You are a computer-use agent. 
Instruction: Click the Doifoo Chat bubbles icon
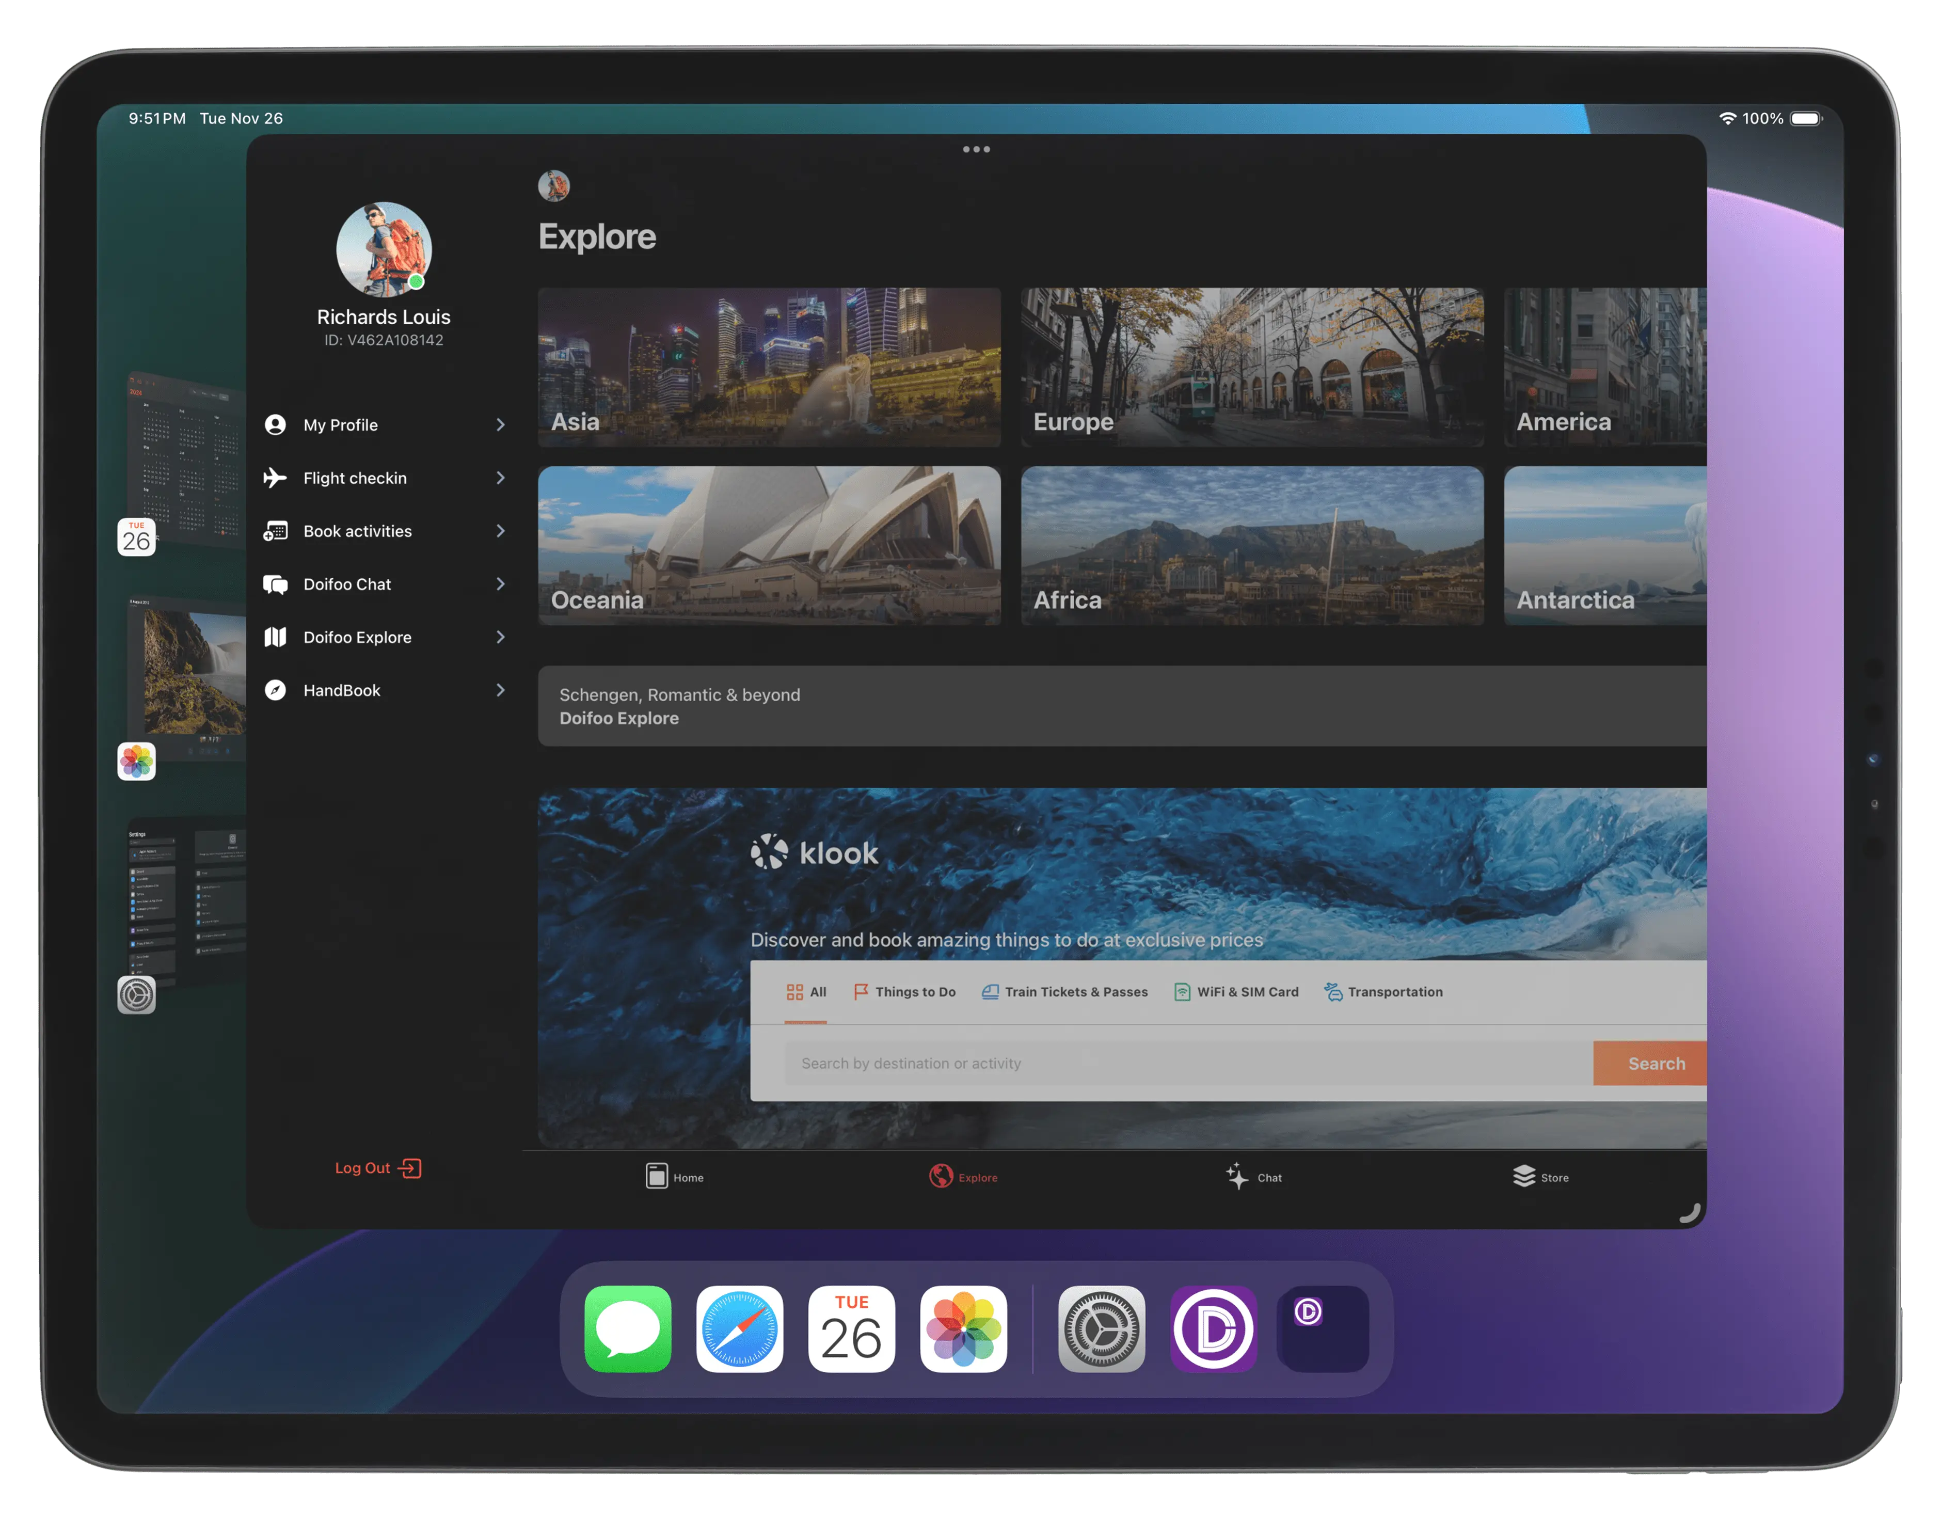coord(275,584)
